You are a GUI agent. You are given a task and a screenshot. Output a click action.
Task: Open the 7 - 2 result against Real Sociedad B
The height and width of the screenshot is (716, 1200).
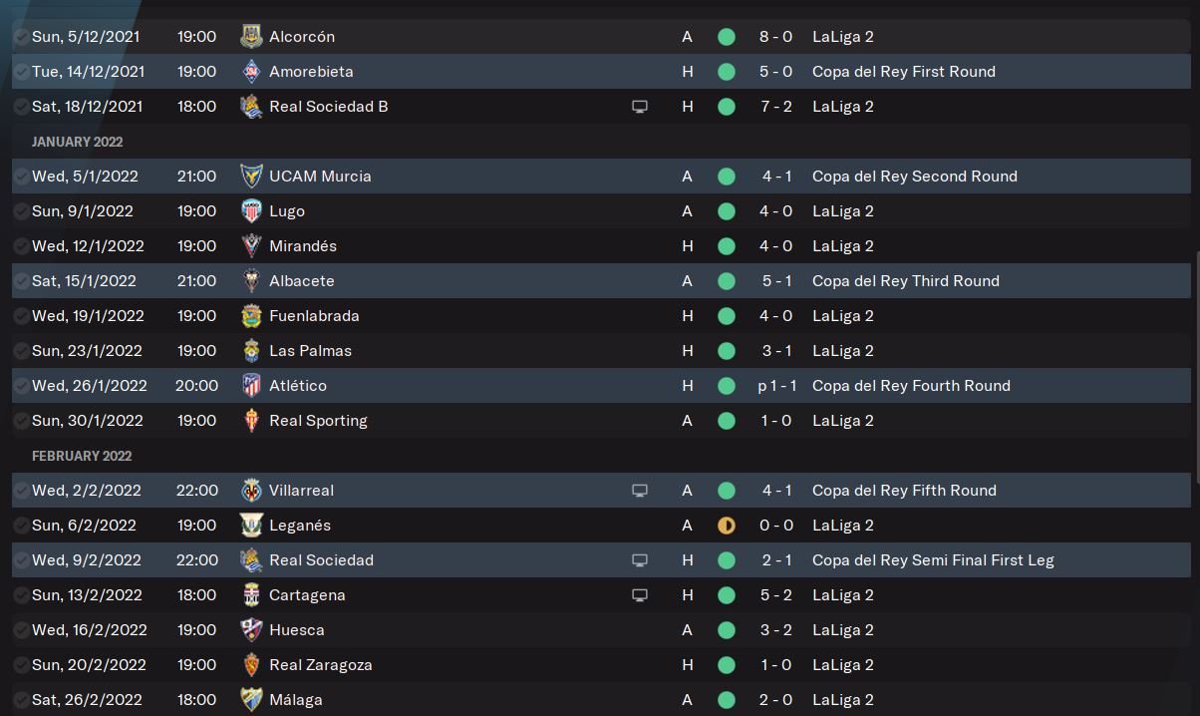click(x=776, y=107)
